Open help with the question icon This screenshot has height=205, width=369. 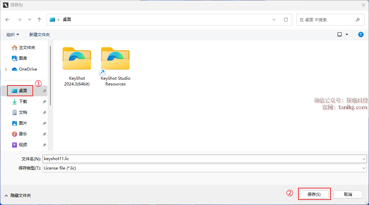tap(361, 34)
